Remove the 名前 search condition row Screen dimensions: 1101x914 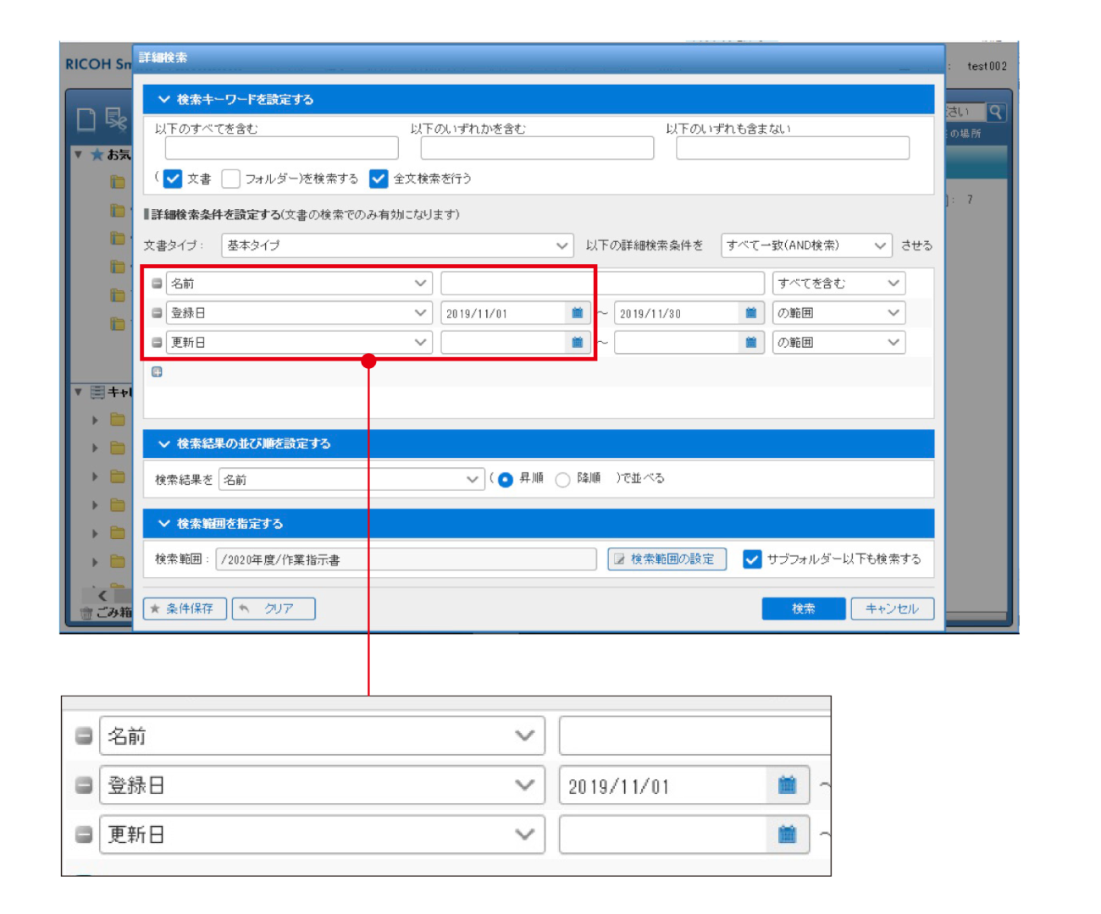pos(158,284)
